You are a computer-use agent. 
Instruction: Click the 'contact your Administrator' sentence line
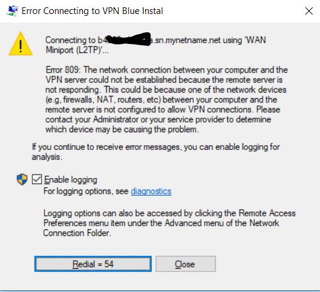[x=158, y=119]
